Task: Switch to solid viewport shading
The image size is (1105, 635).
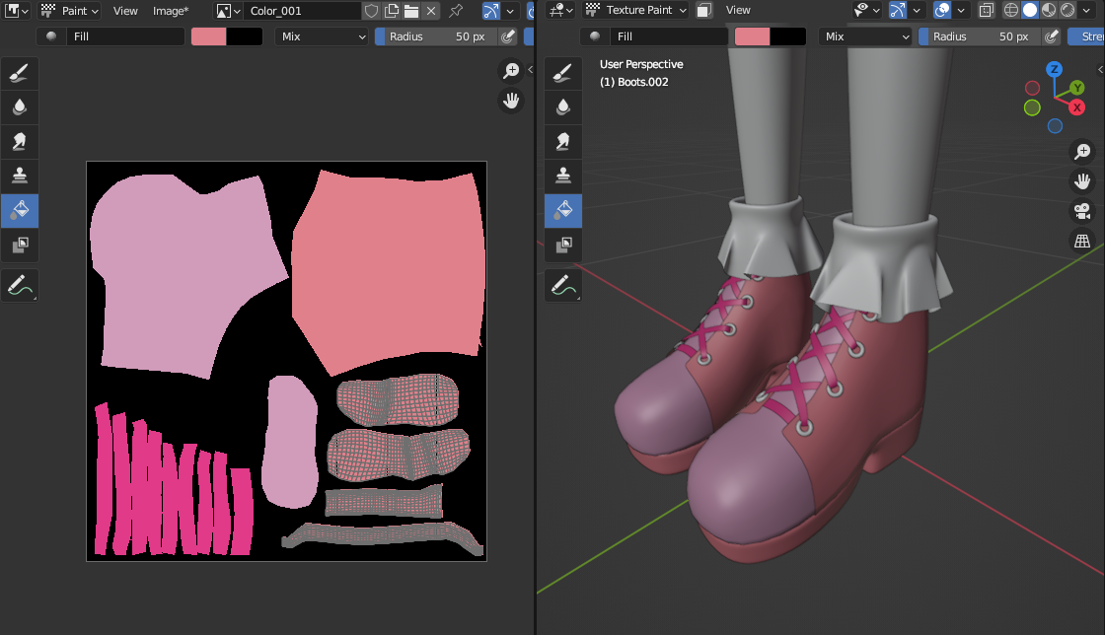Action: (1030, 10)
